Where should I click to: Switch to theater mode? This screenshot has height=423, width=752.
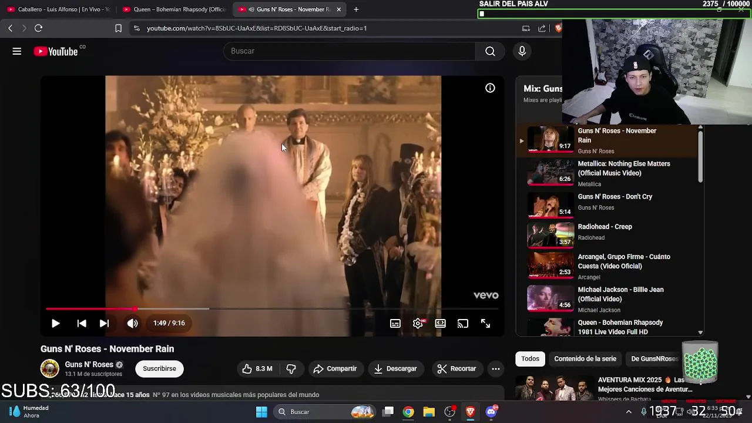tap(440, 323)
